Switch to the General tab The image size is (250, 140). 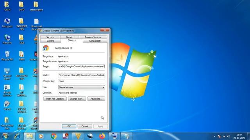(x=50, y=41)
